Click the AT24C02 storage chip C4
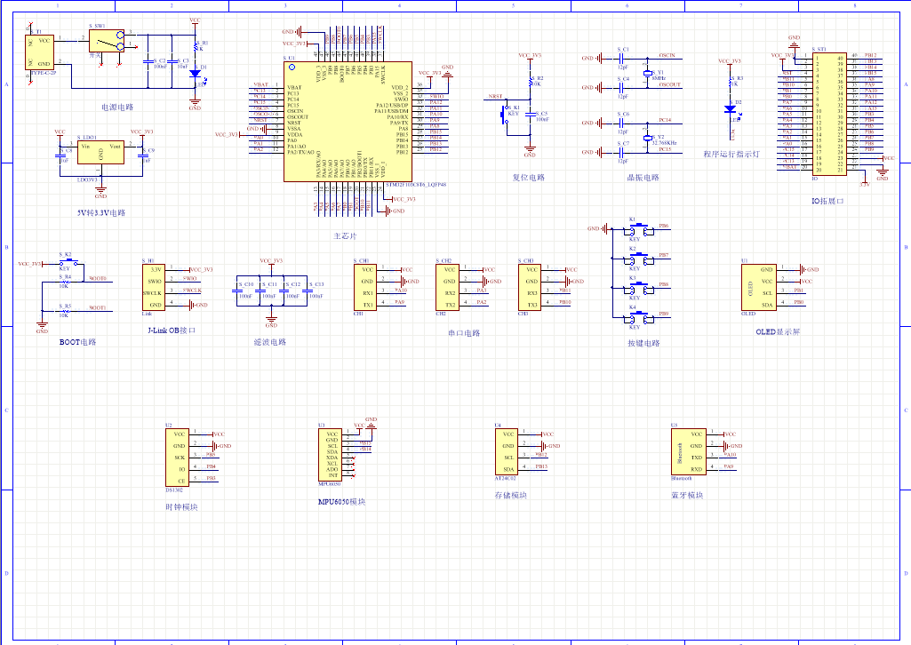 click(507, 451)
